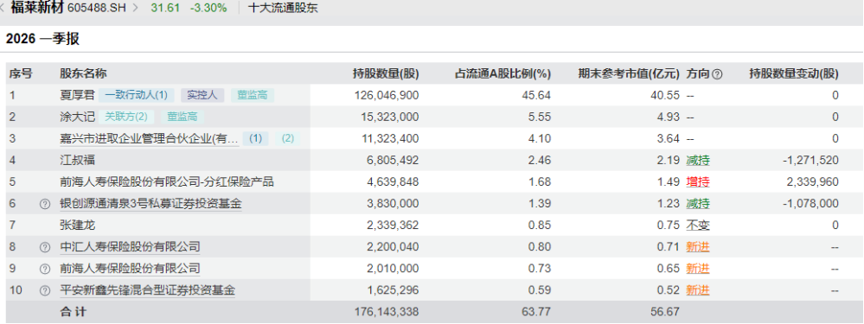
Task: Click holding value 11,323,400
Action: pyautogui.click(x=390, y=138)
